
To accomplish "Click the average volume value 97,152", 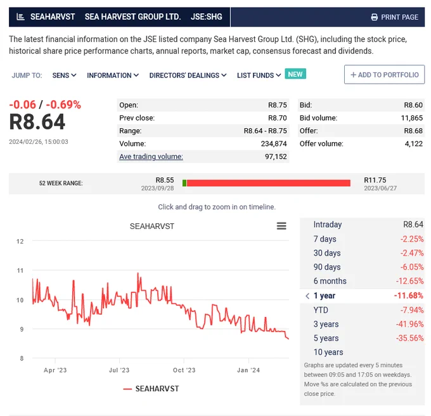I will pyautogui.click(x=276, y=157).
